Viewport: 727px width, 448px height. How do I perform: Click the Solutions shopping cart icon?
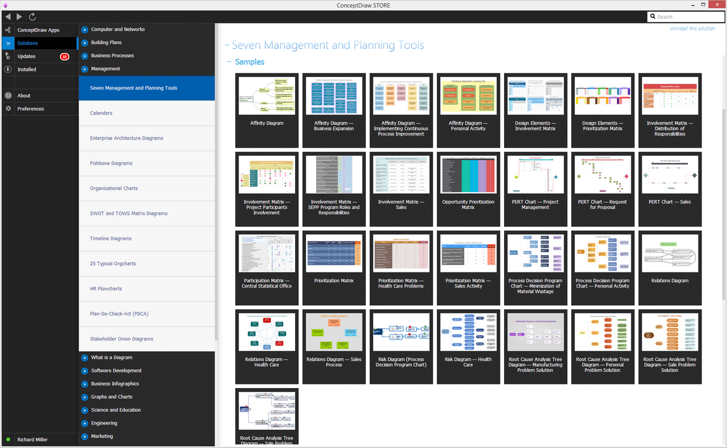[x=7, y=43]
